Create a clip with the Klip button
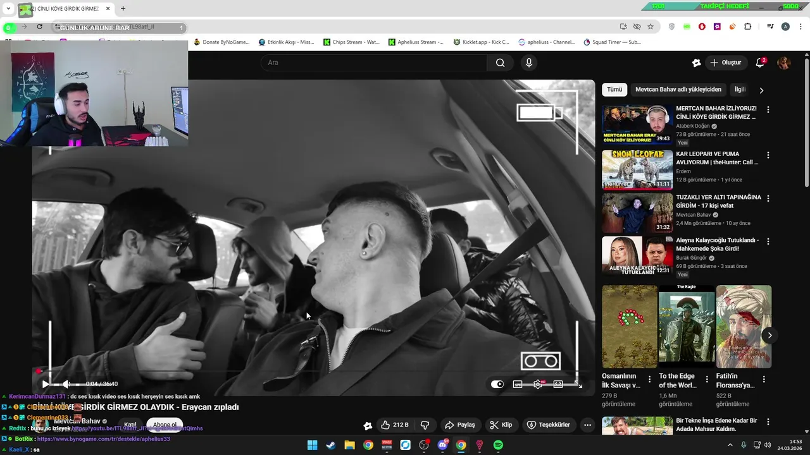Image resolution: width=810 pixels, height=455 pixels. [501, 425]
